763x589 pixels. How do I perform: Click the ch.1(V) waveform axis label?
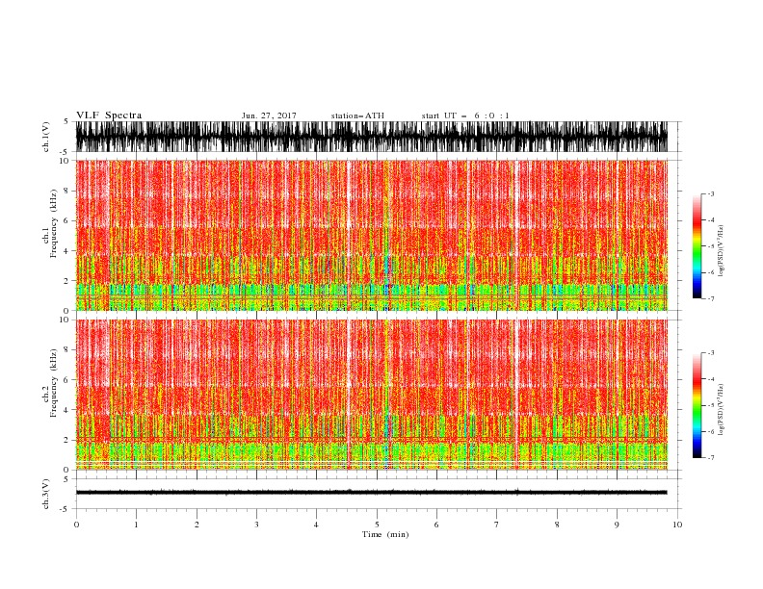coord(45,137)
